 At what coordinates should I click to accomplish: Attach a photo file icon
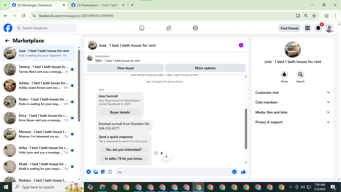(96, 172)
